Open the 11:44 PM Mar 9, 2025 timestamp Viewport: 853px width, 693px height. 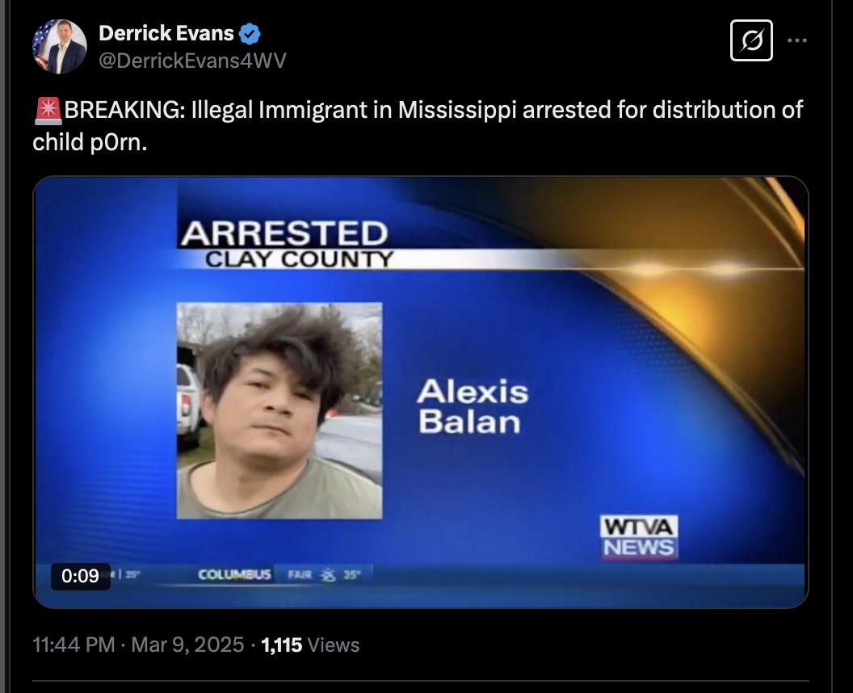pyautogui.click(x=138, y=645)
